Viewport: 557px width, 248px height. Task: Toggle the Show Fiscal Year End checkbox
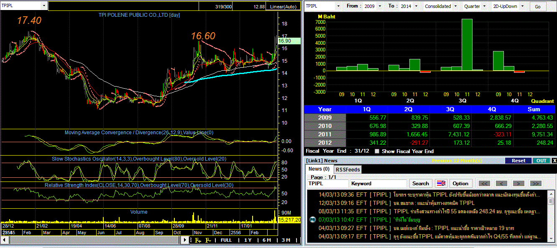pyautogui.click(x=377, y=151)
